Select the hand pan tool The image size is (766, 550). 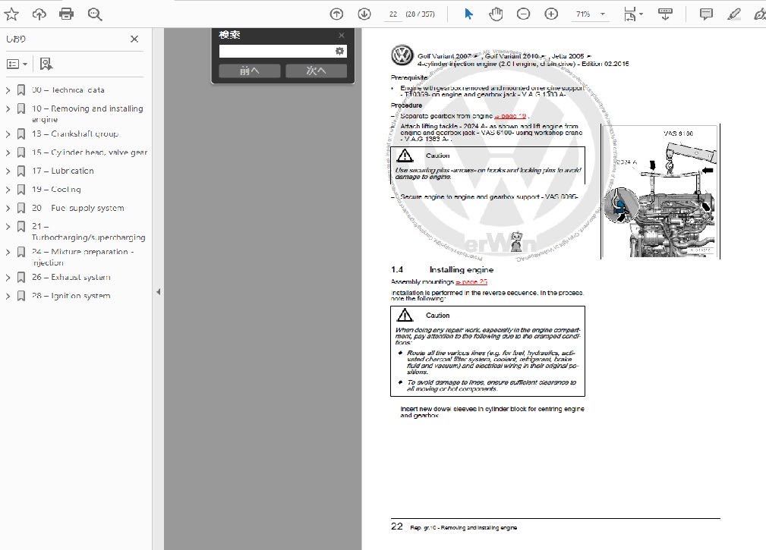pos(496,14)
